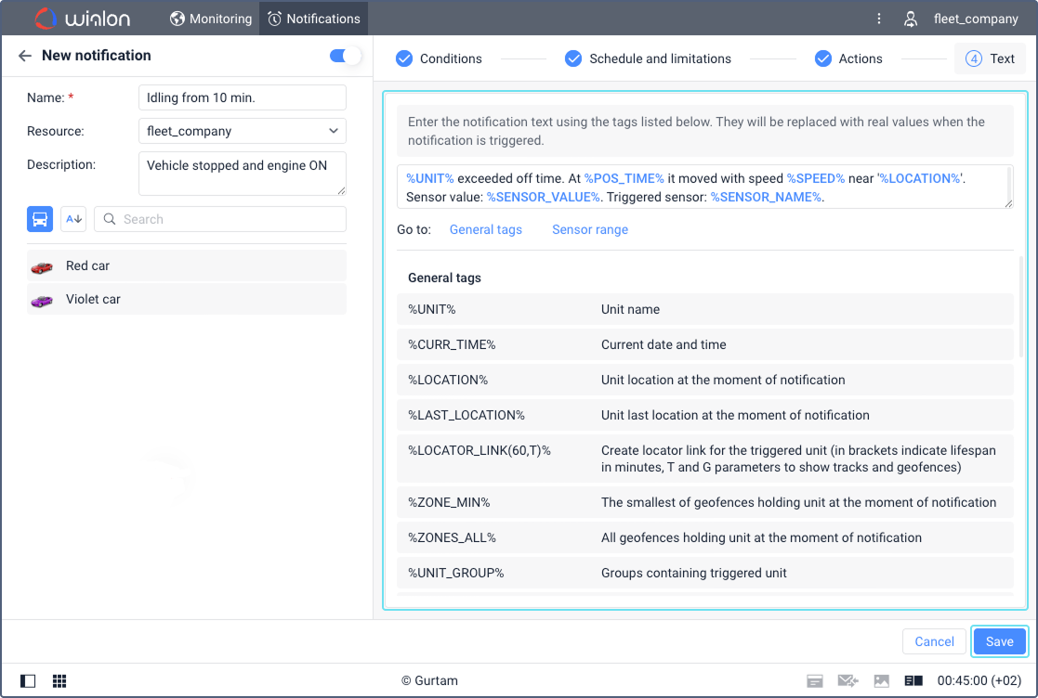1038x698 pixels.
Task: Click the alphabetical sort order icon
Action: point(73,219)
